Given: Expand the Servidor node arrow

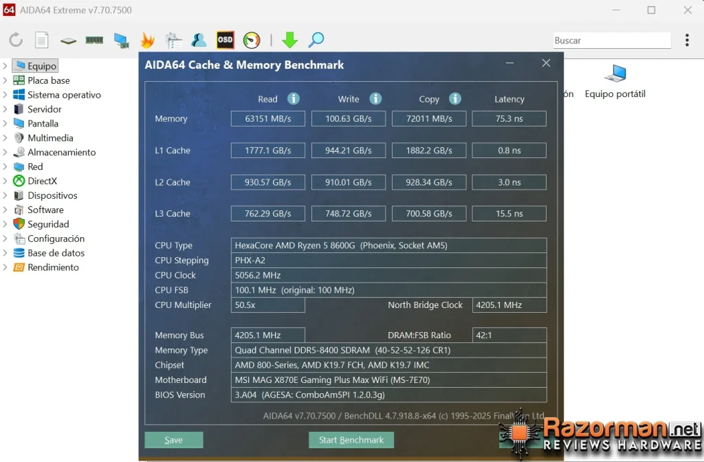Looking at the screenshot, I should pyautogui.click(x=5, y=109).
